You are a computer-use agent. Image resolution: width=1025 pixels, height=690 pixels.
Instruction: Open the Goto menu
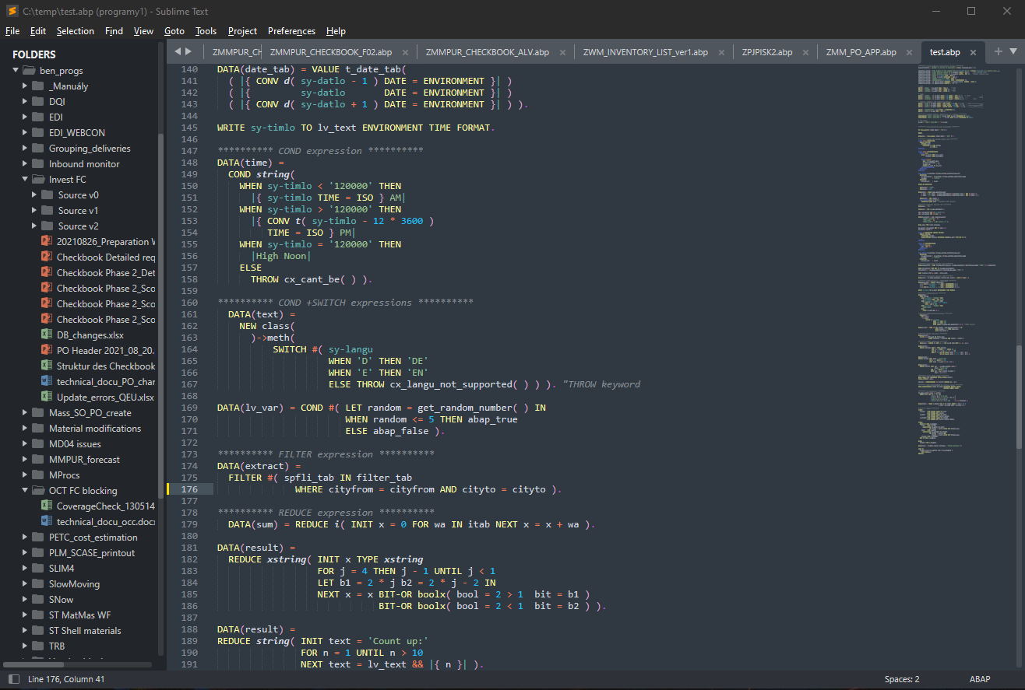(174, 31)
